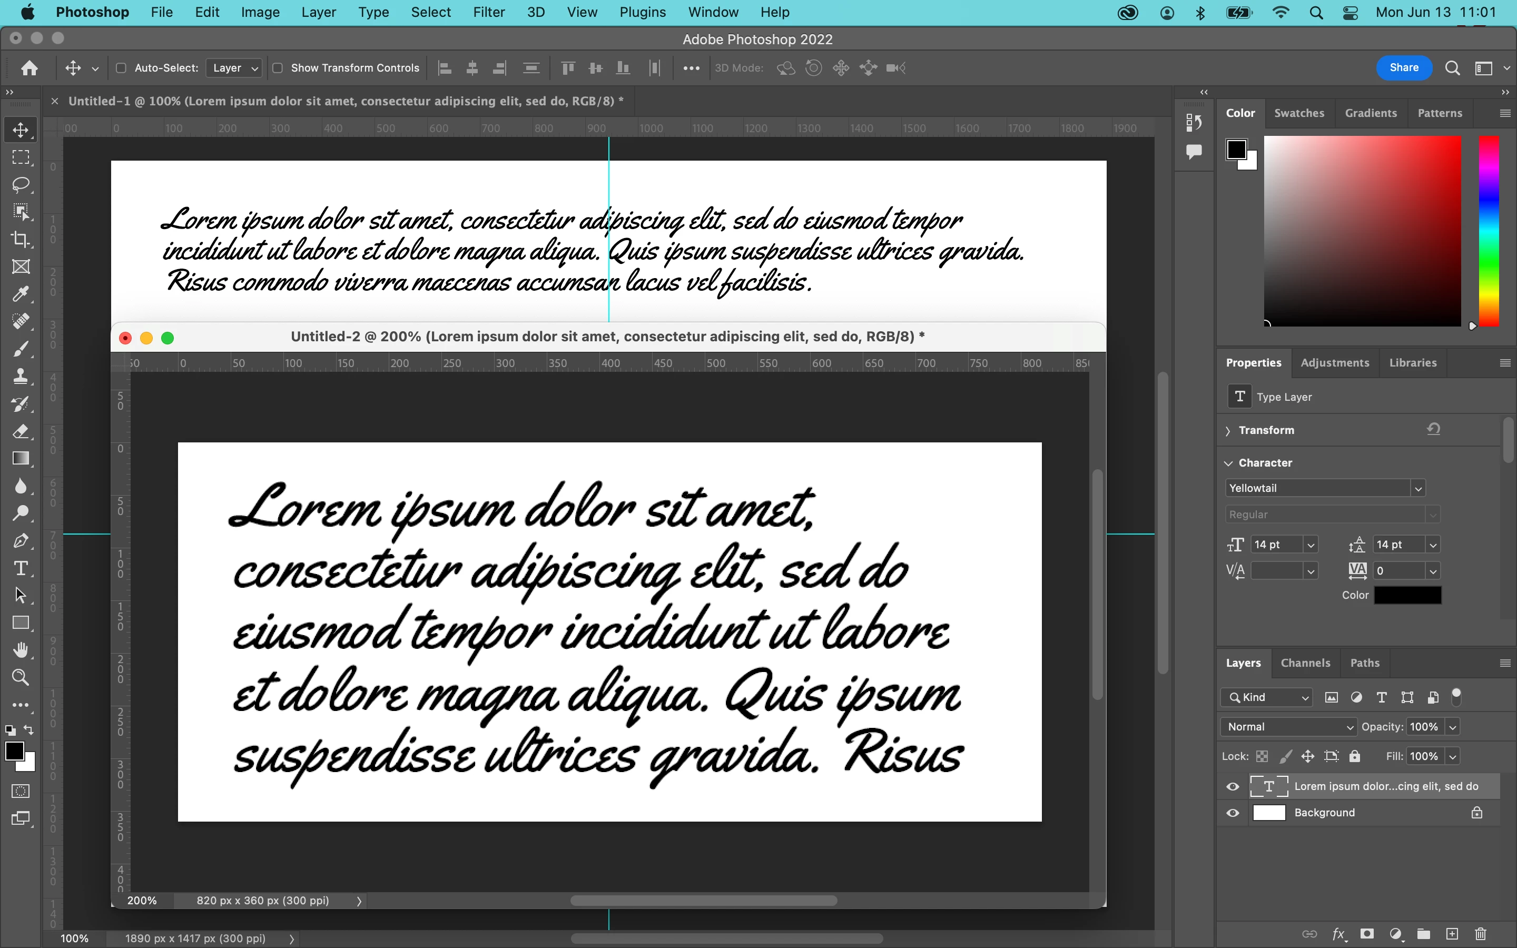This screenshot has height=948, width=1517.
Task: Click the Character text color swatch
Action: click(1407, 595)
